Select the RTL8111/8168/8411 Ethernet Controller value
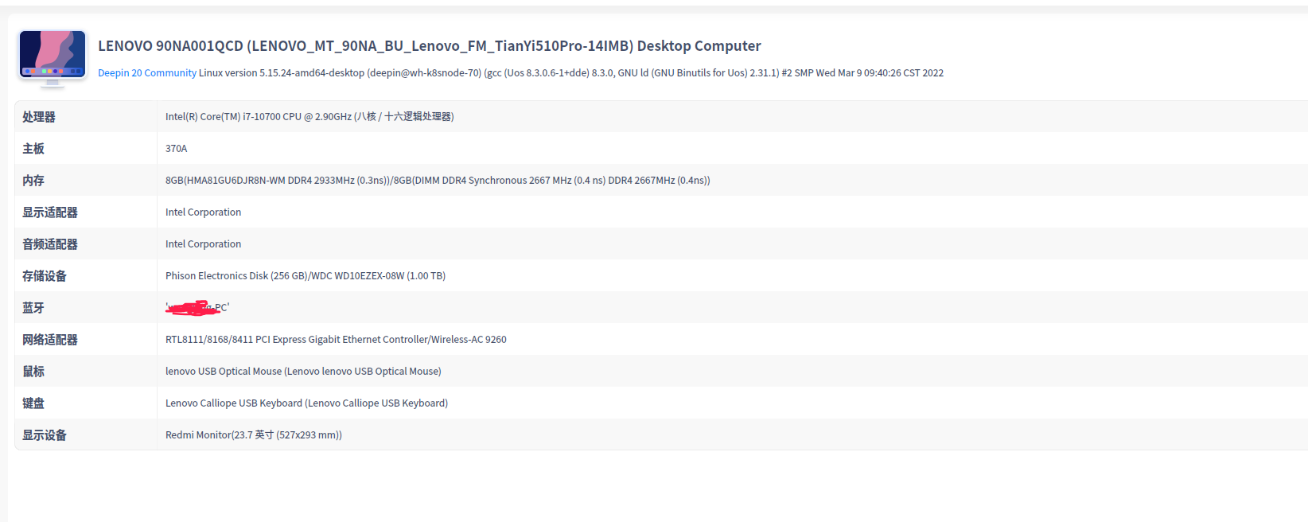This screenshot has width=1308, height=522. click(x=336, y=340)
